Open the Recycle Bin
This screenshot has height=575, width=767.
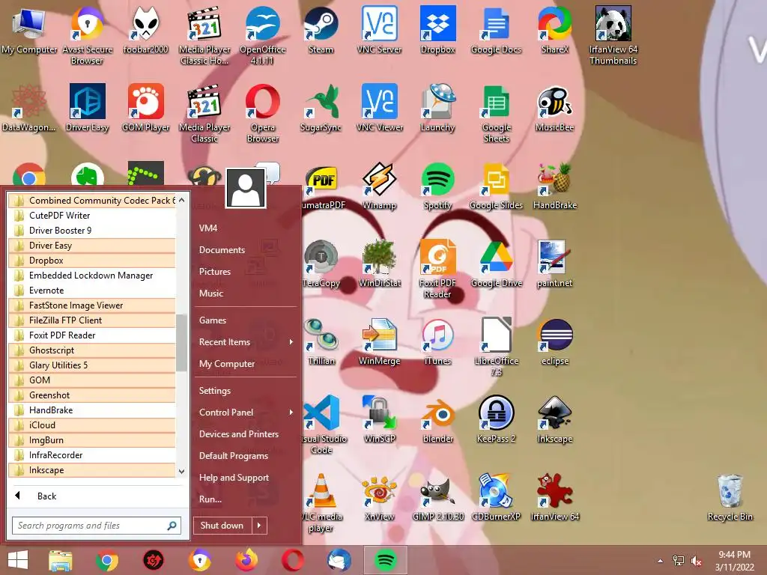point(730,497)
